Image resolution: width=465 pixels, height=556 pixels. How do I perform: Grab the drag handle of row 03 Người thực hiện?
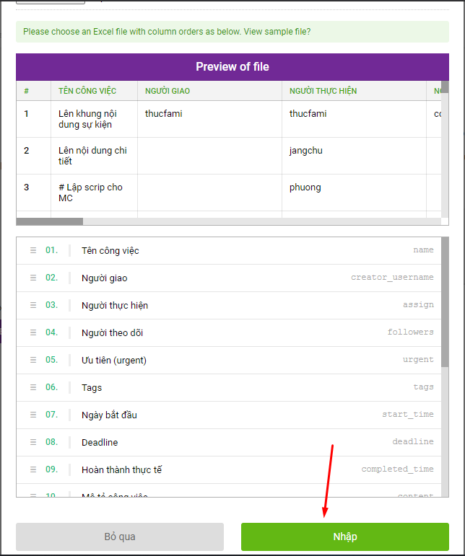33,305
